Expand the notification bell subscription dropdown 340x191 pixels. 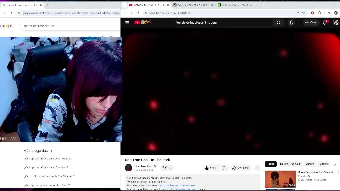[x=170, y=168]
